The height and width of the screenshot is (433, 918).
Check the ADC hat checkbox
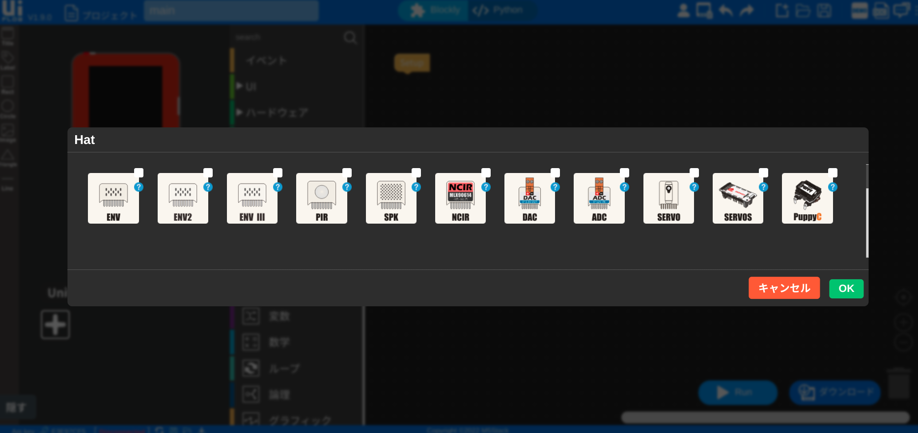(625, 173)
